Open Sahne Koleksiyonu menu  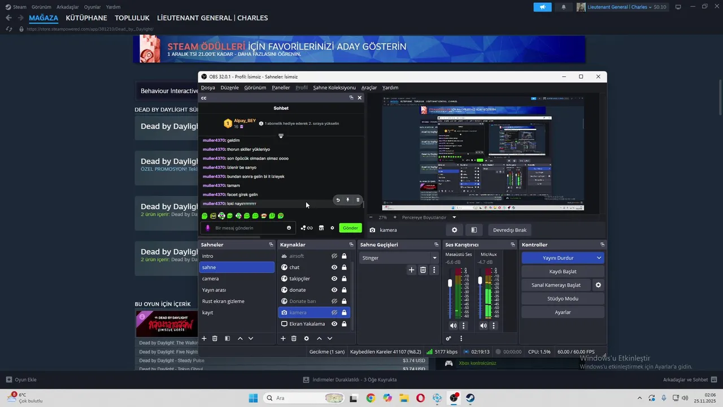[334, 88]
